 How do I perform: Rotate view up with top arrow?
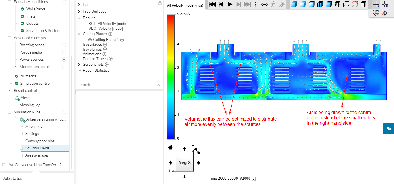point(185,149)
